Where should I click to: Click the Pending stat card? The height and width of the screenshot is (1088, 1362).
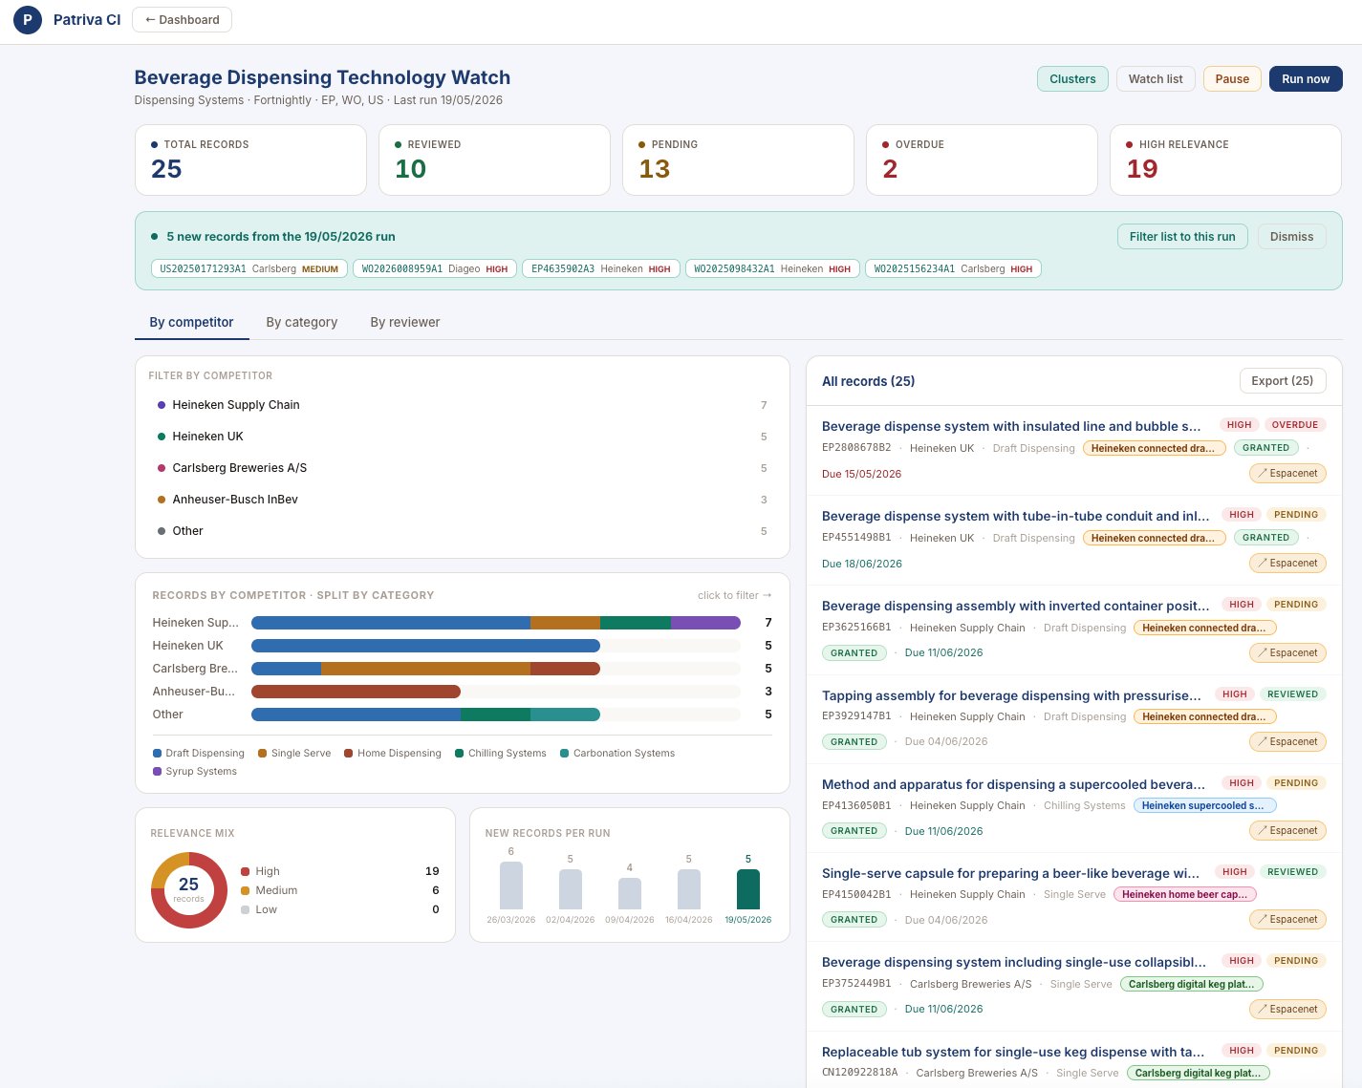pos(738,160)
